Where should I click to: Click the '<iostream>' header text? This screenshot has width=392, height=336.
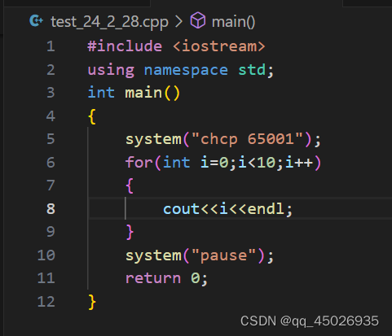(x=219, y=46)
